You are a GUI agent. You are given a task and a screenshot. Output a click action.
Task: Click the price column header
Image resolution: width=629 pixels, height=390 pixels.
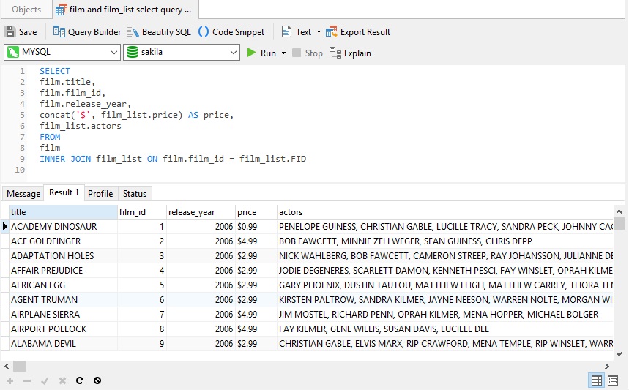point(256,212)
